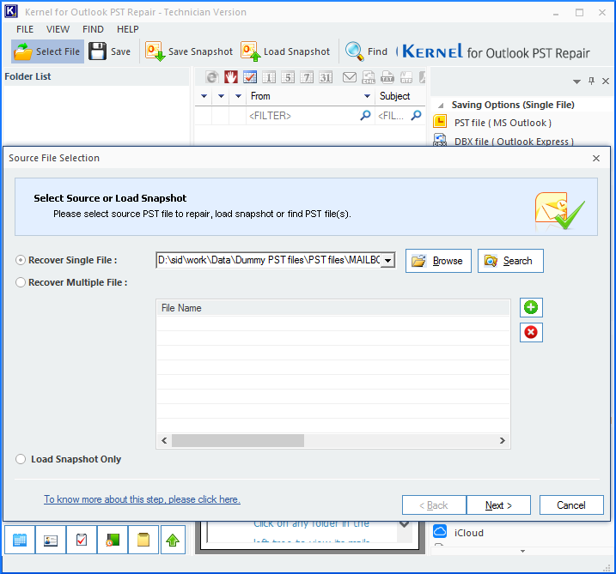Open the From column dropdown arrow
Viewport: 616px width, 574px height.
pyautogui.click(x=367, y=96)
